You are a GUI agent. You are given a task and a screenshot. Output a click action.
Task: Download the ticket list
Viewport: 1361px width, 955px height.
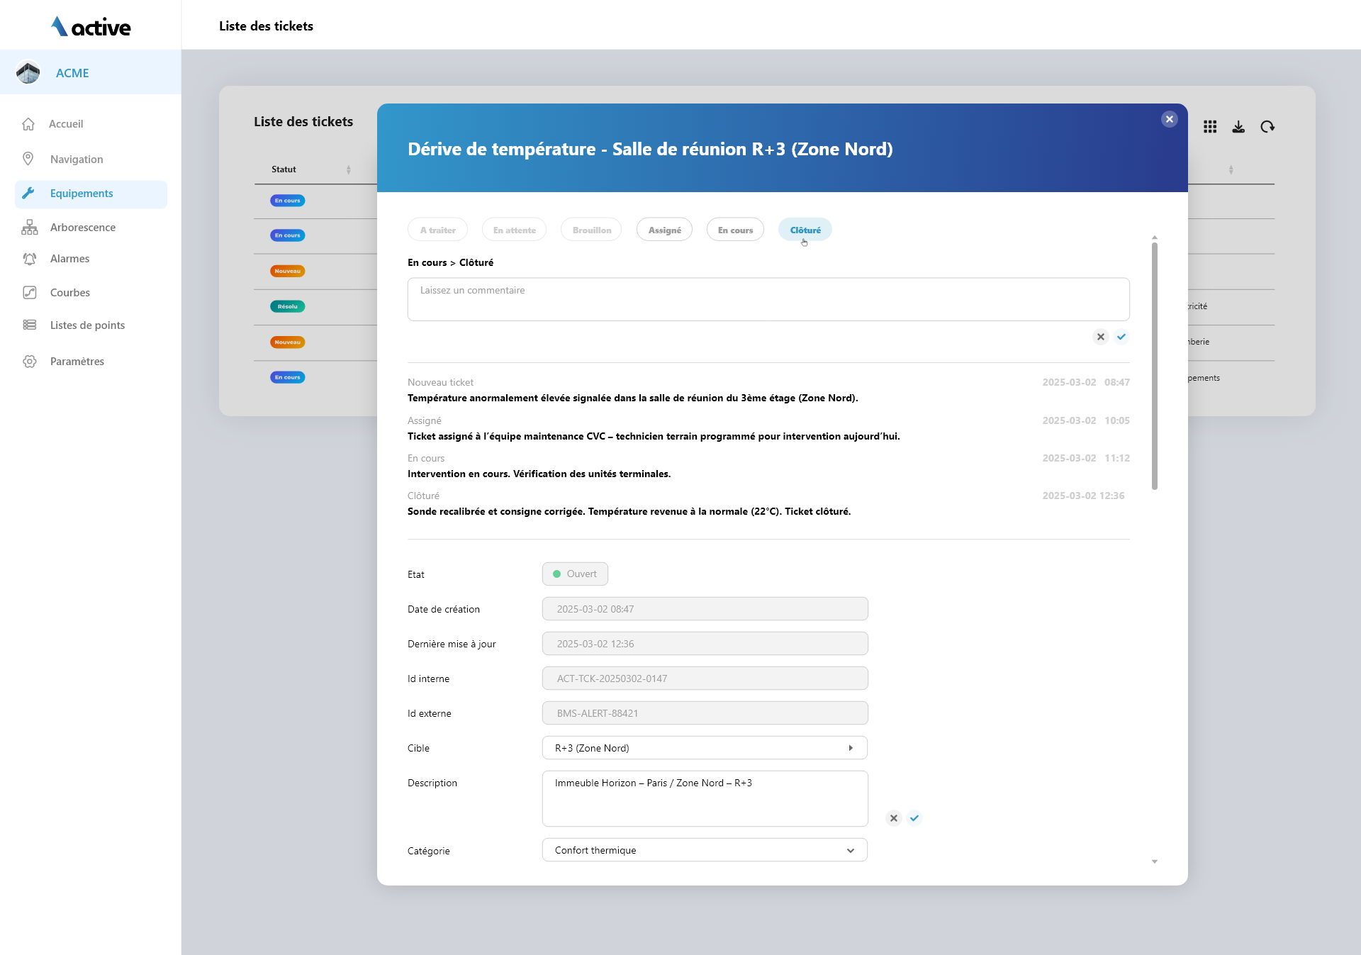1238,127
